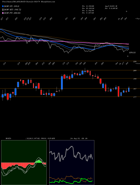The width and height of the screenshot is (140, 185).
Task: Click MACD parameters '(12,26,9) 187.02, 190.31'
Action: coord(36,138)
